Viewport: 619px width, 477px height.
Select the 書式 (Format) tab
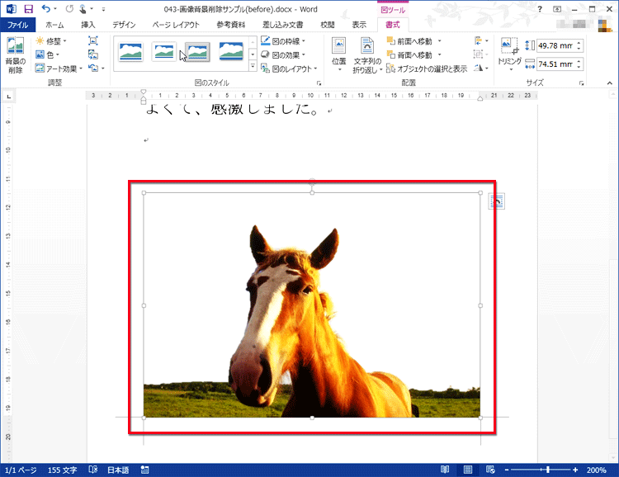coord(393,25)
